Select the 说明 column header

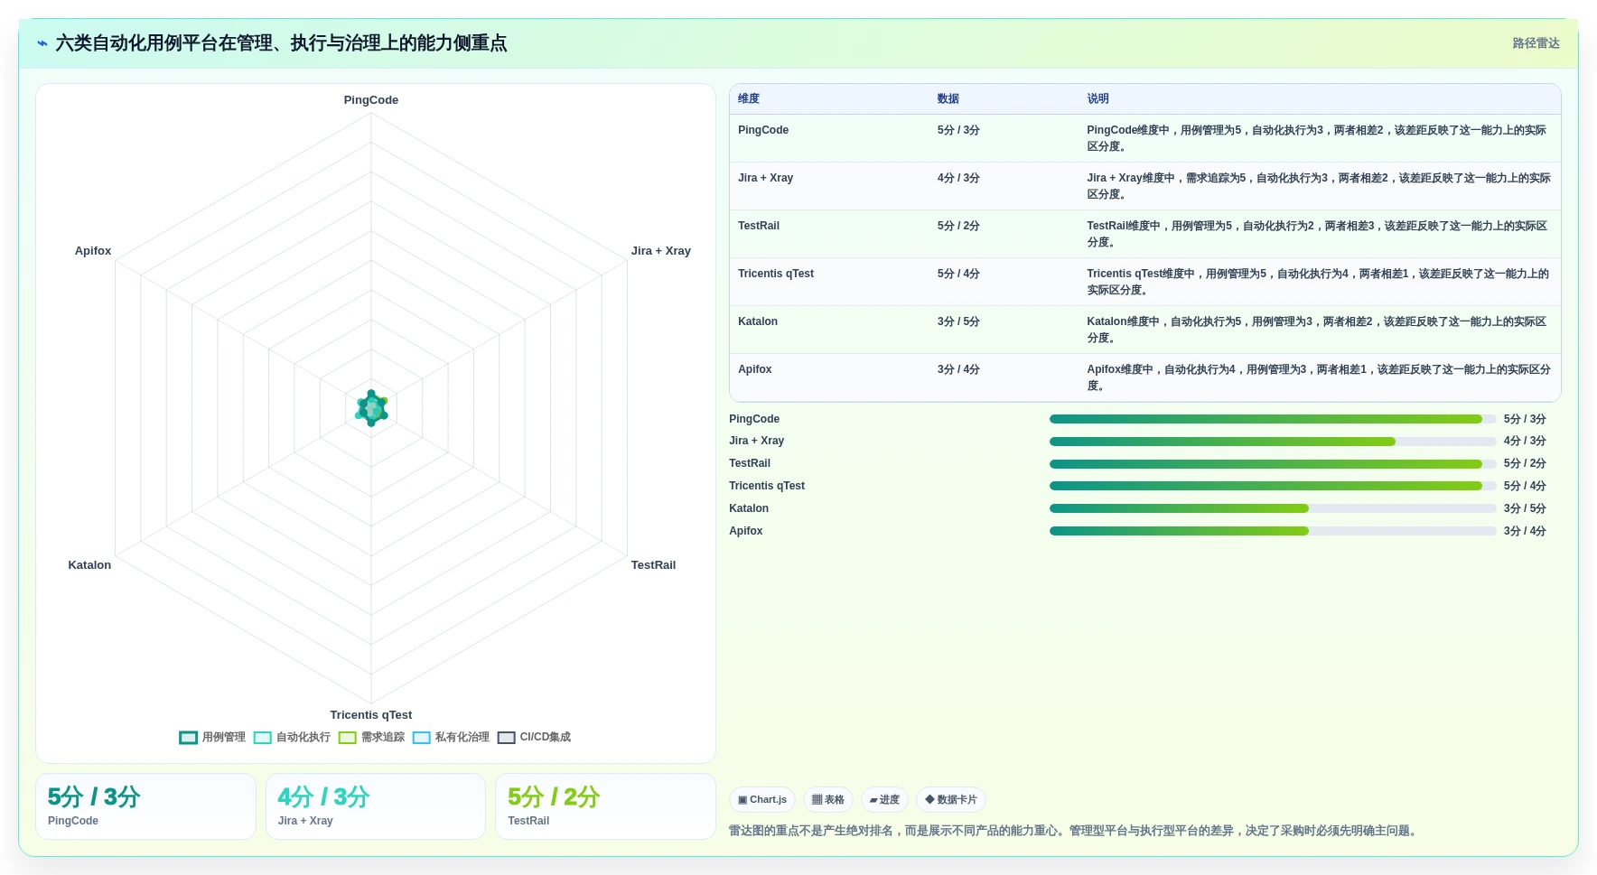point(1098,99)
